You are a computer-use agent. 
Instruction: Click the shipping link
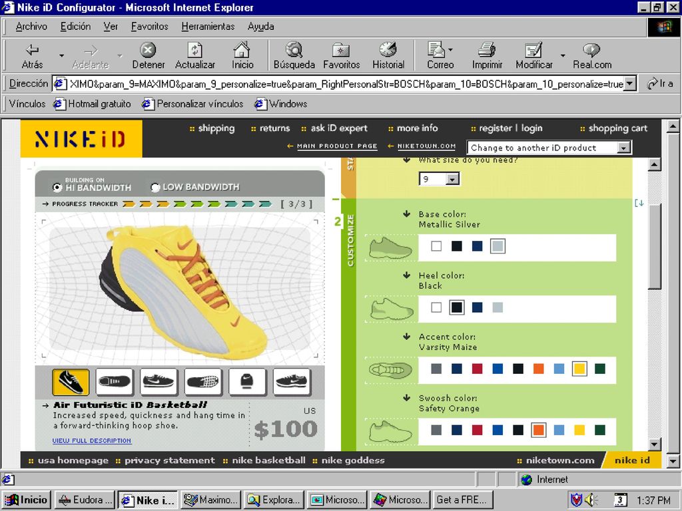pos(216,128)
